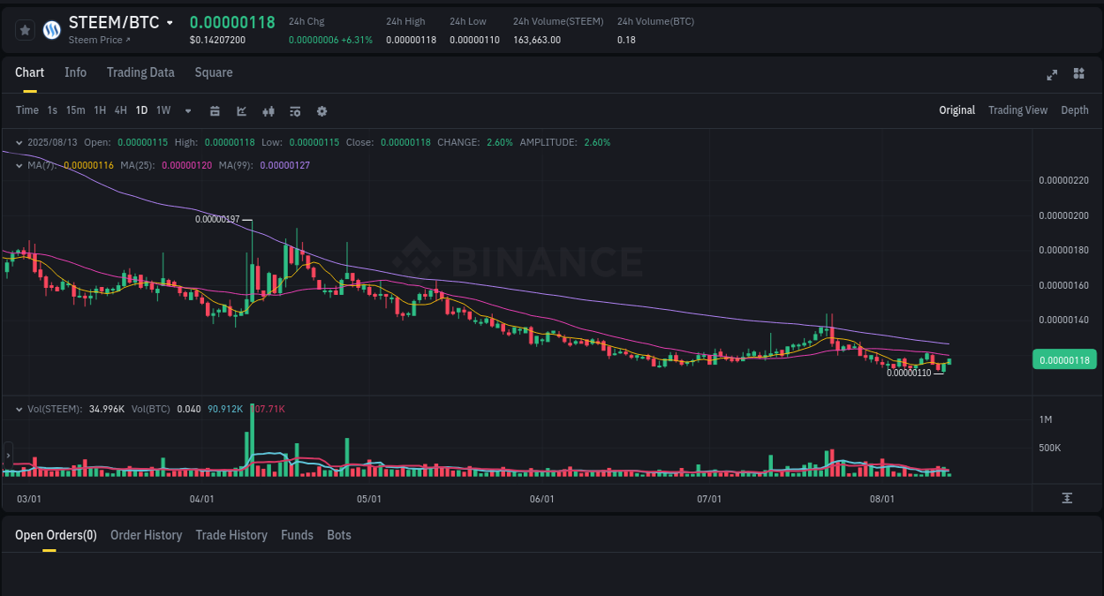Switch to the Chart tab
Screen dimensions: 1104x596
point(30,72)
